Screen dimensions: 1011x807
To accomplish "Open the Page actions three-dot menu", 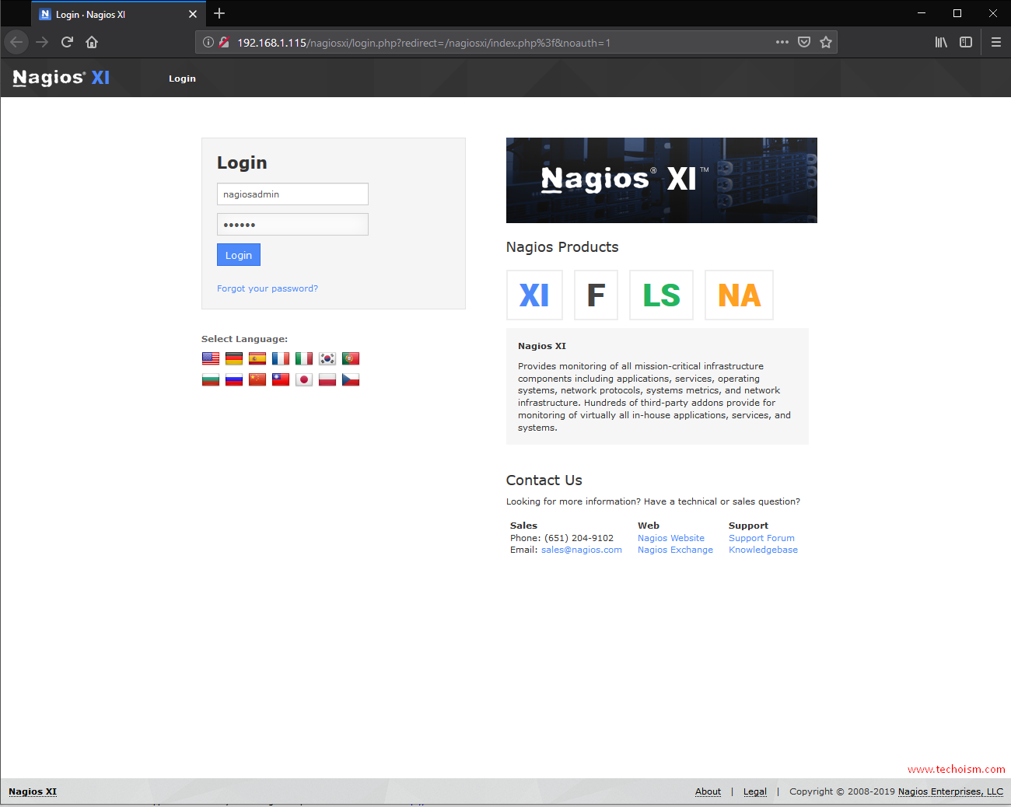I will (x=782, y=42).
